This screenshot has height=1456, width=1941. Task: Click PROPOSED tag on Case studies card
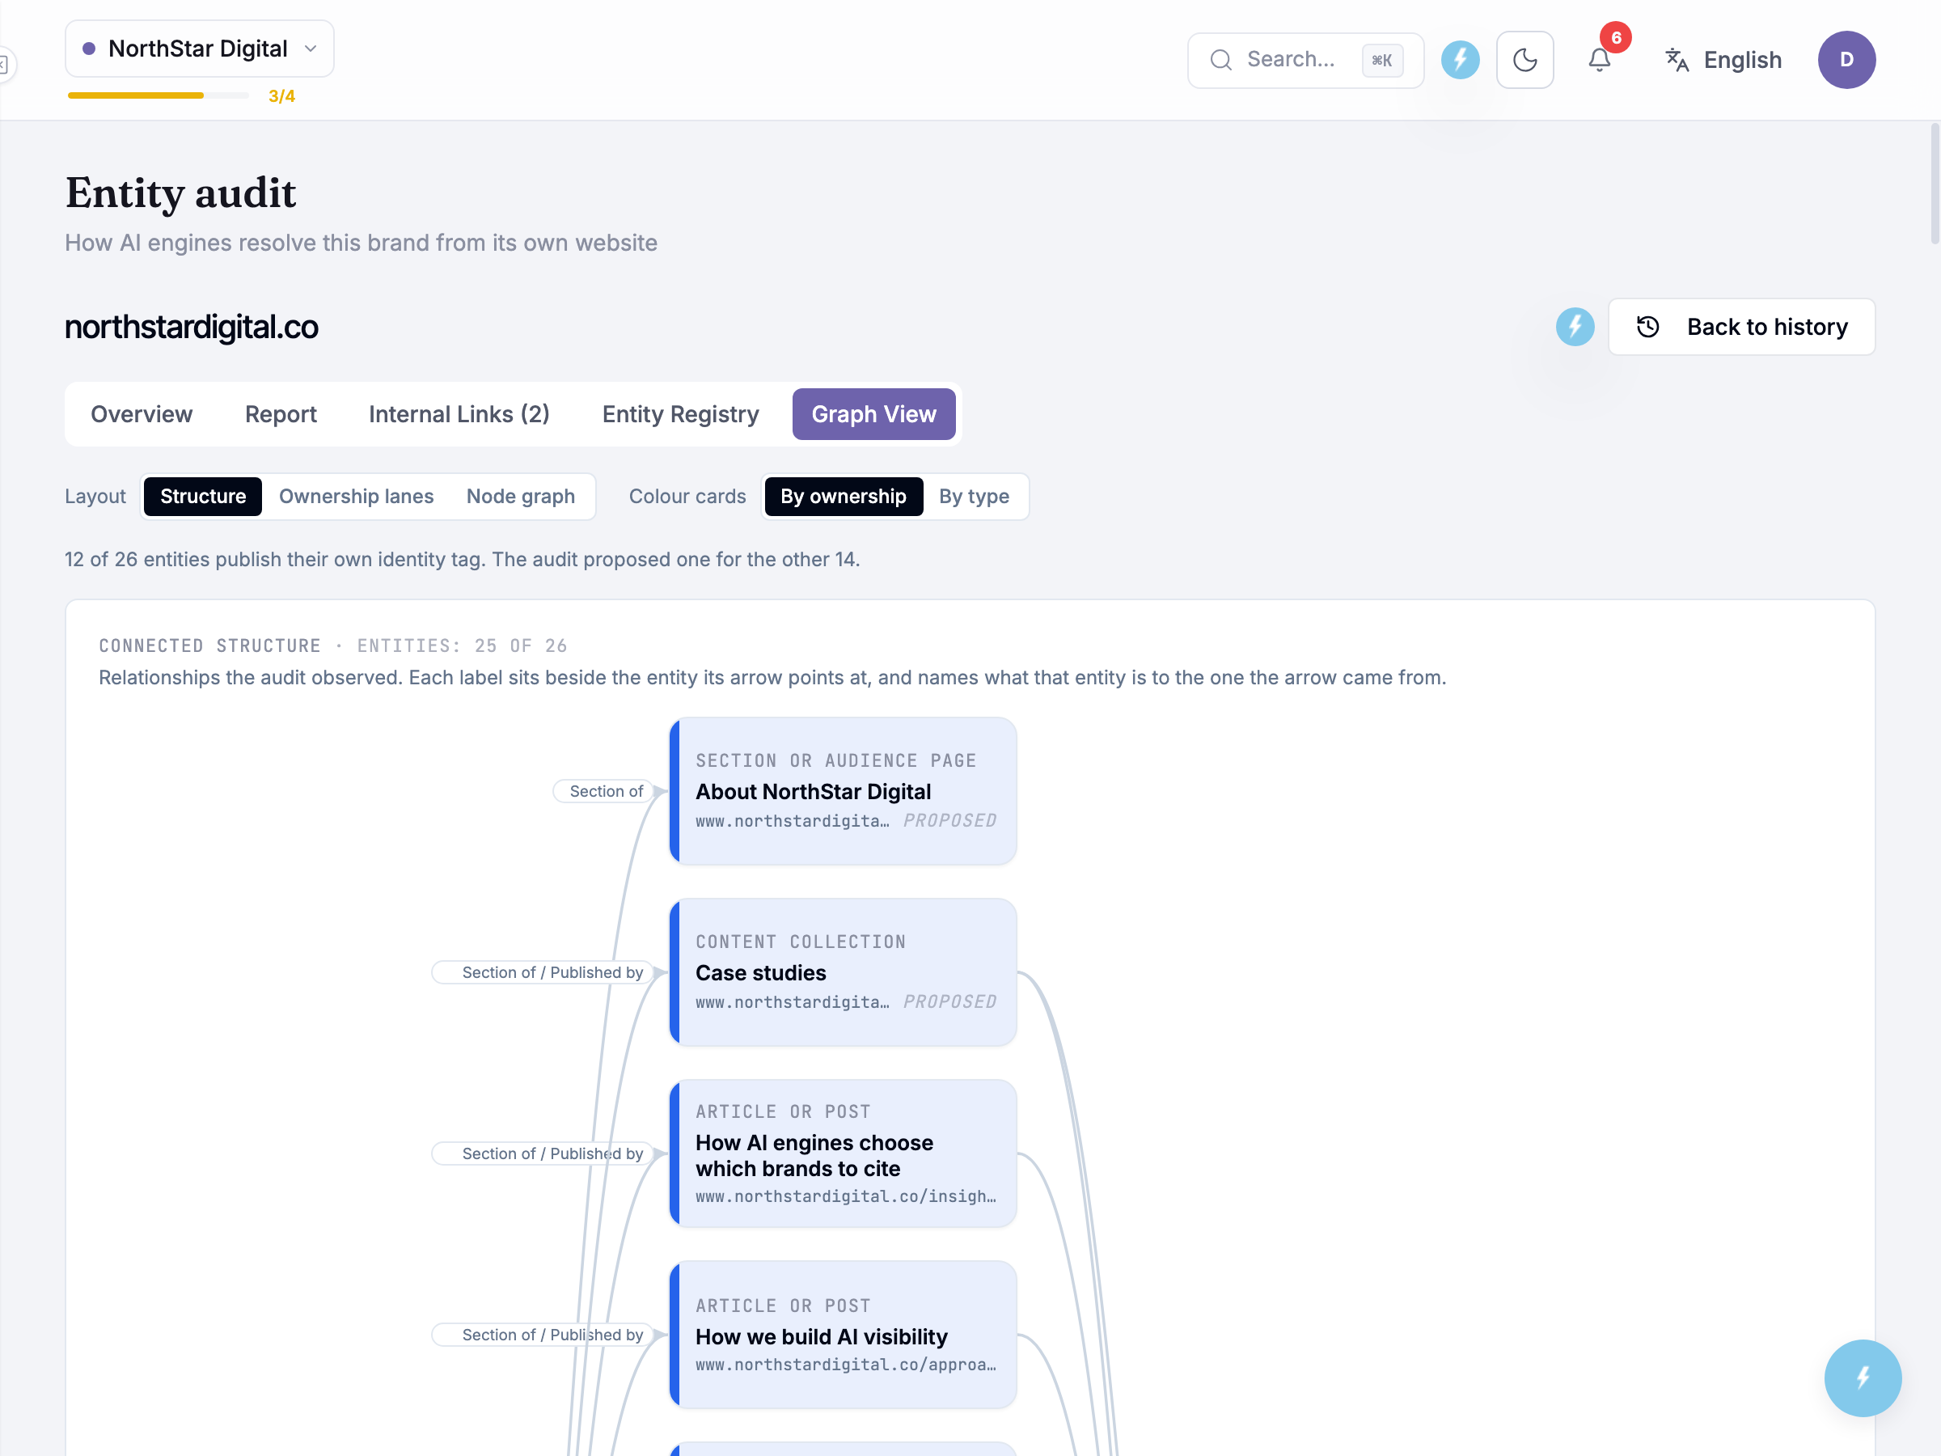tap(949, 1001)
